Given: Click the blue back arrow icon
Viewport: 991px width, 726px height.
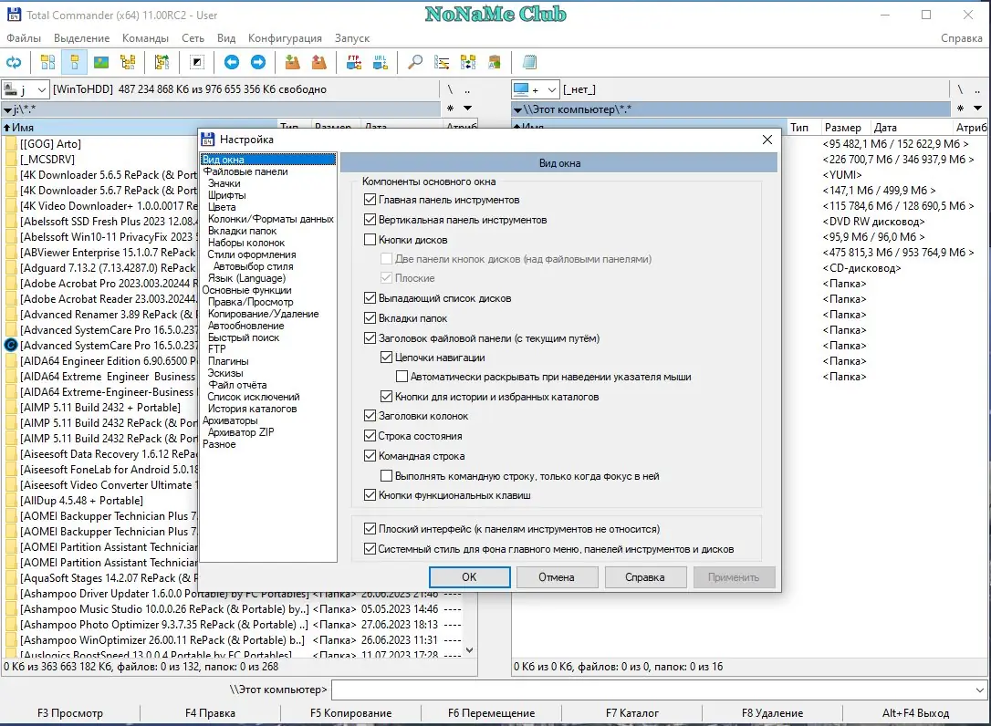Looking at the screenshot, I should (232, 62).
